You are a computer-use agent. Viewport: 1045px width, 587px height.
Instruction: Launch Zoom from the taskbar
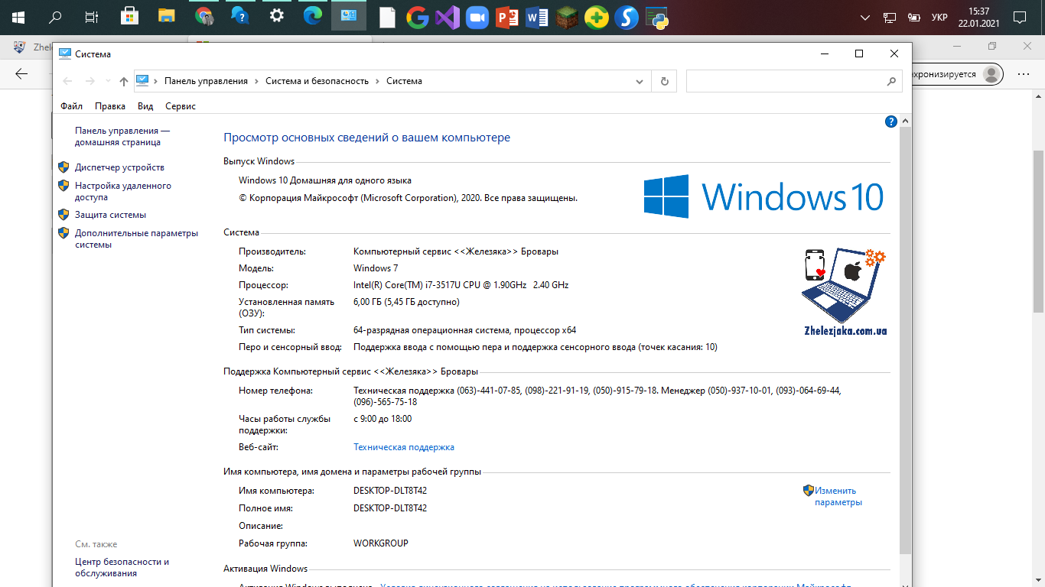tap(477, 16)
